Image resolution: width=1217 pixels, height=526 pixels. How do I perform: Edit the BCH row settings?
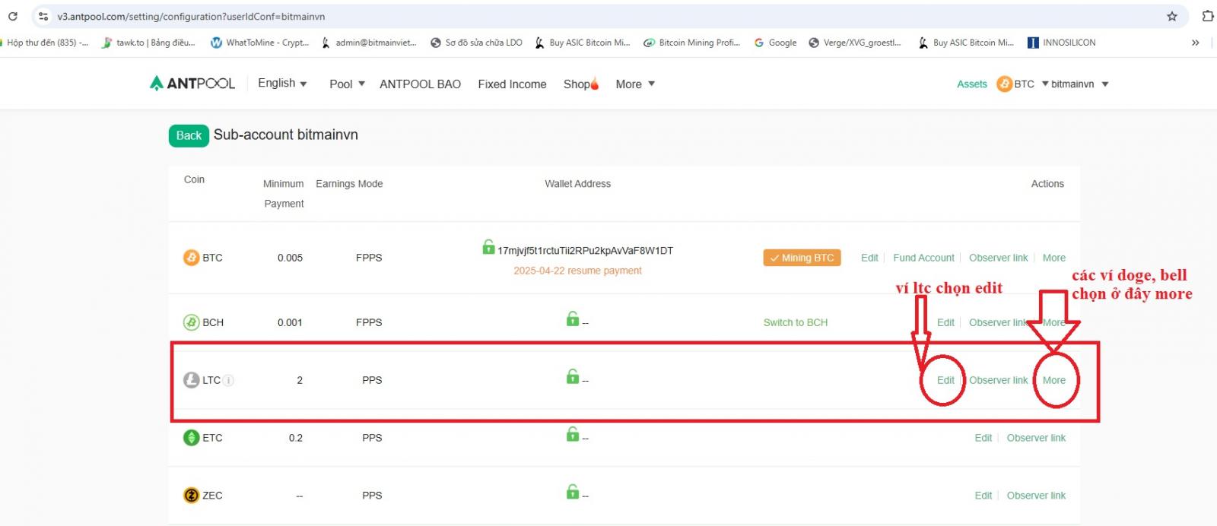coord(945,322)
